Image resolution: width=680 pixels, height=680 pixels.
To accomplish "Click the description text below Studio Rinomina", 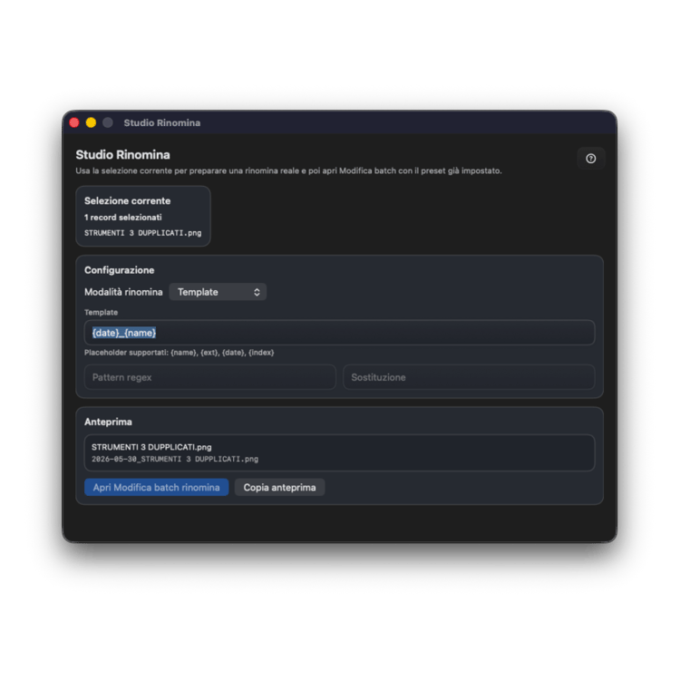I will pyautogui.click(x=289, y=170).
